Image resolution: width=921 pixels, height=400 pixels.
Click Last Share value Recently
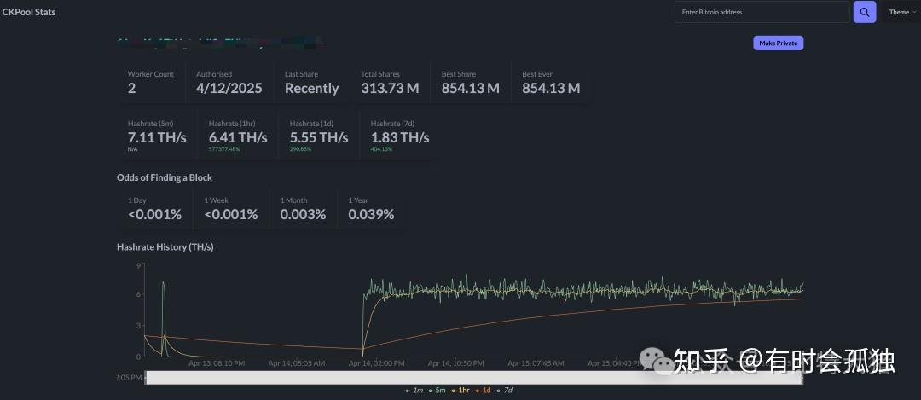(x=312, y=88)
